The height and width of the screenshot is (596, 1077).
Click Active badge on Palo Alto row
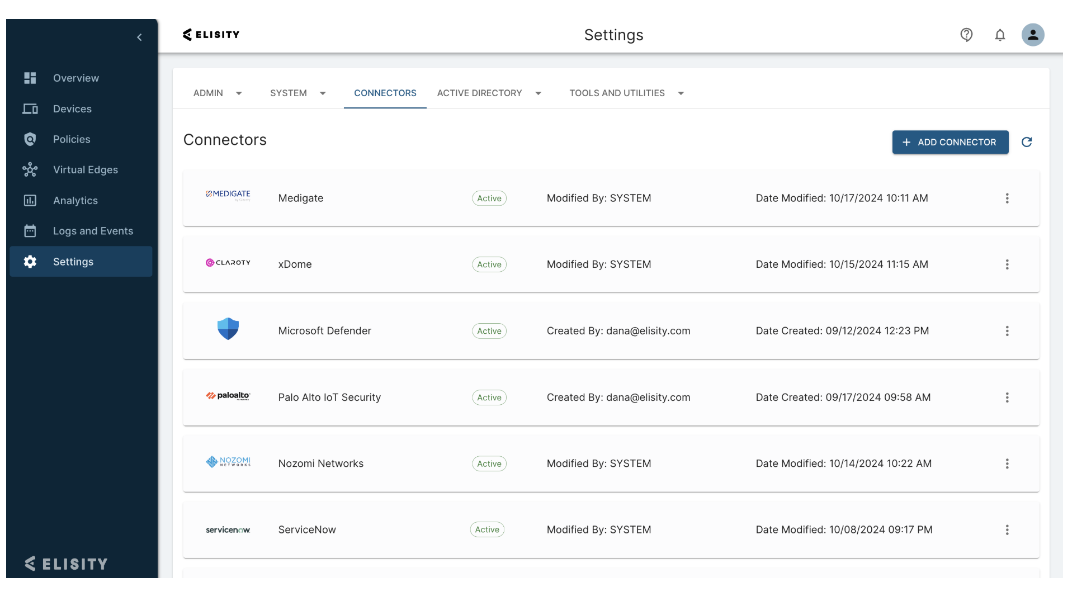[489, 398]
